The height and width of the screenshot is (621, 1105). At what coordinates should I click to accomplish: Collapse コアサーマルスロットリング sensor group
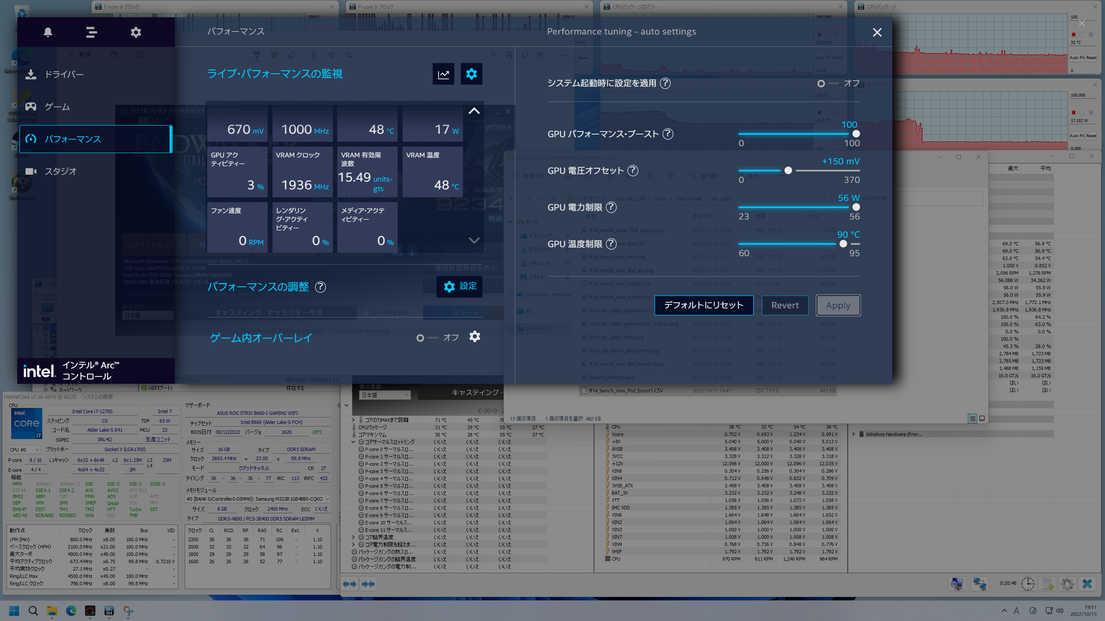pyautogui.click(x=354, y=442)
